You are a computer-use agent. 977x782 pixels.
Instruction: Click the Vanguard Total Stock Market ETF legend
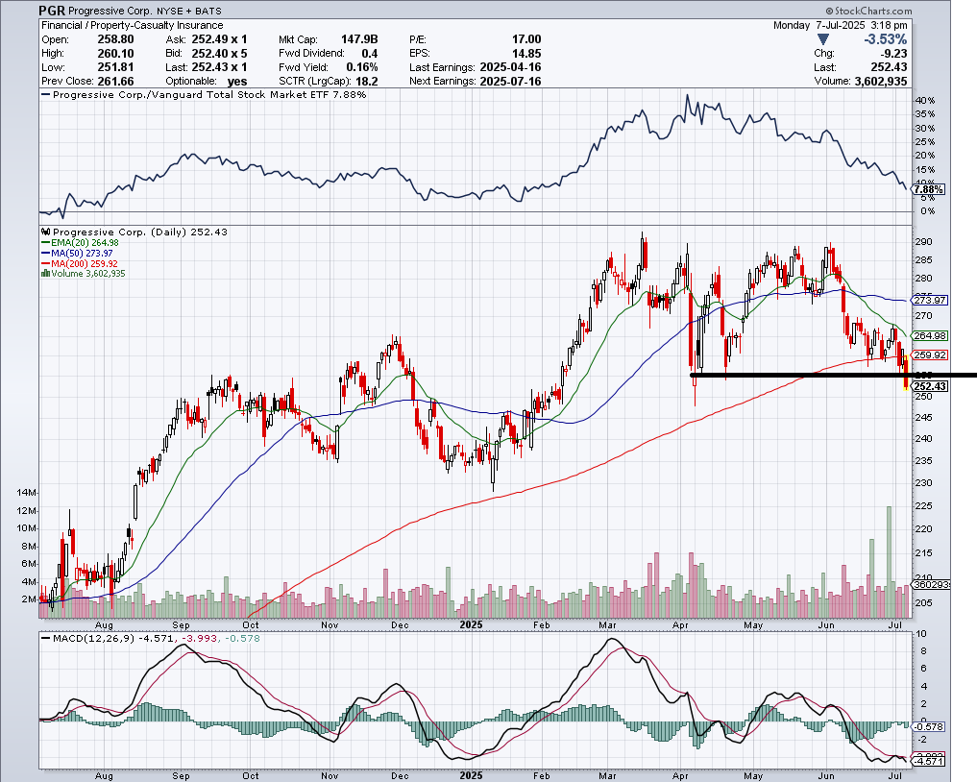click(204, 95)
